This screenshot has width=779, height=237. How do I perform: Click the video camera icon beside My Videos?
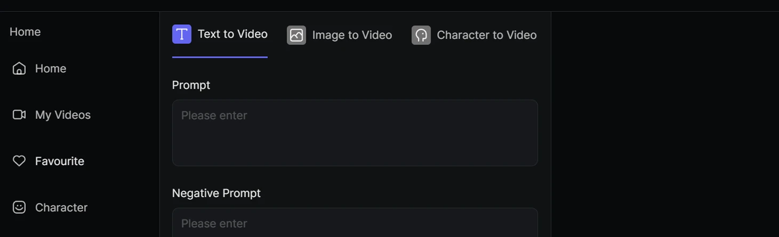(x=19, y=115)
